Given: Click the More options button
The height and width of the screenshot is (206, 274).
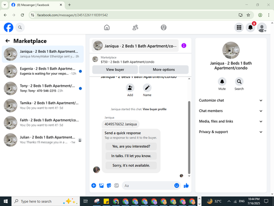Looking at the screenshot, I should 164,70.
